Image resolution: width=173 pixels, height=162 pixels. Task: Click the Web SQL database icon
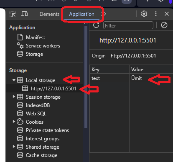point(20,113)
